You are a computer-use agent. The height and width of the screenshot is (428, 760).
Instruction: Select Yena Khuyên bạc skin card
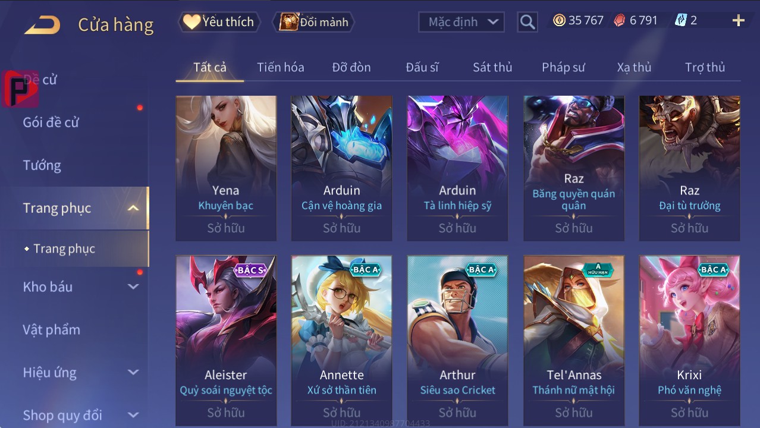click(226, 168)
